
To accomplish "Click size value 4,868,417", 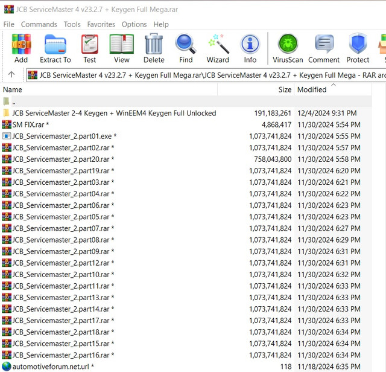I will 276,125.
